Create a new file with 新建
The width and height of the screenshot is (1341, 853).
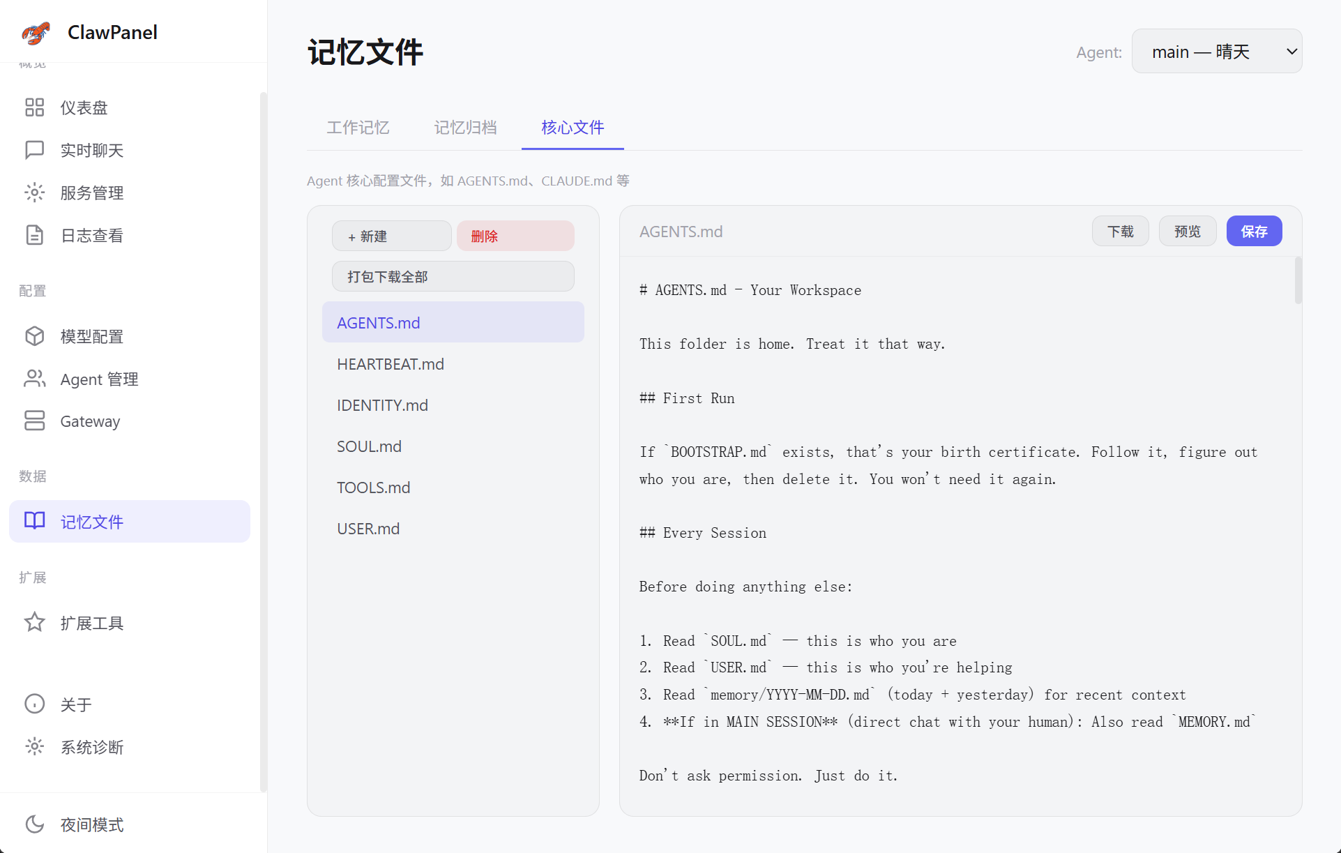click(x=391, y=236)
